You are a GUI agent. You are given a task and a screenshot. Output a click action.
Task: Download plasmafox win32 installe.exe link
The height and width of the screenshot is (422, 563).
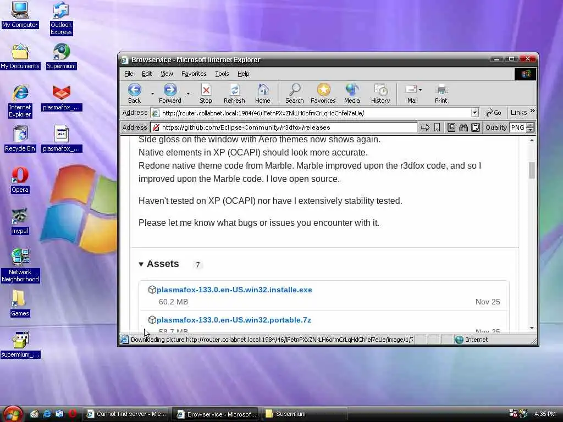click(234, 290)
